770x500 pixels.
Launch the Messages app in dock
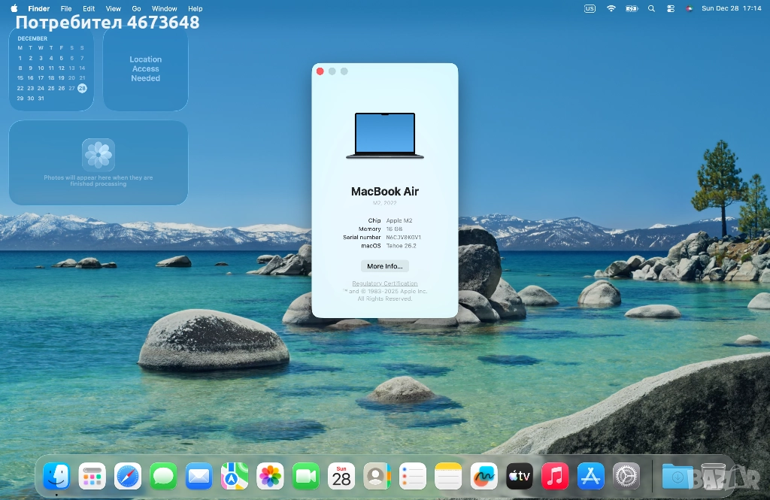(x=163, y=476)
